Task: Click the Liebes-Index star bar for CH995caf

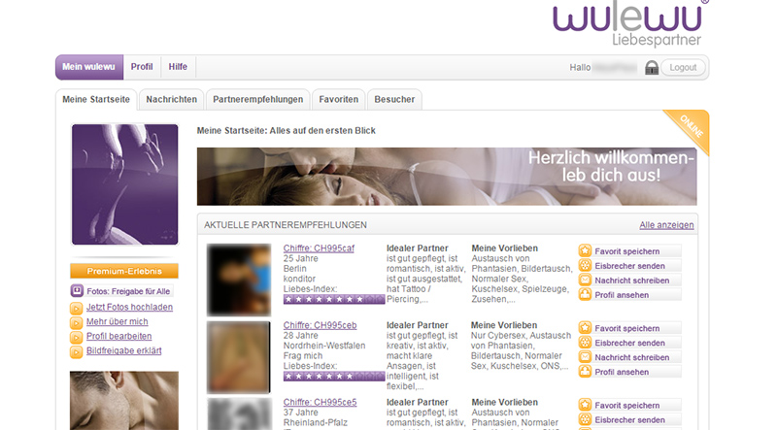Action: (334, 299)
